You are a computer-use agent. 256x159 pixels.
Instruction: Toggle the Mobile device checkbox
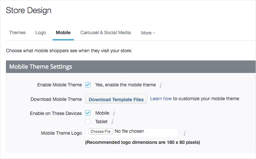(x=88, y=113)
